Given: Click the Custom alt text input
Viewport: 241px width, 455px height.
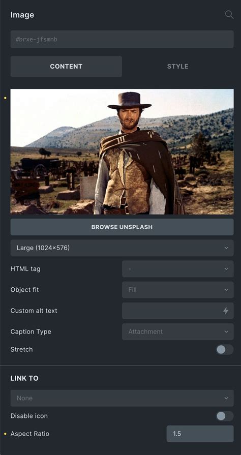Looking at the screenshot, I should (x=178, y=311).
